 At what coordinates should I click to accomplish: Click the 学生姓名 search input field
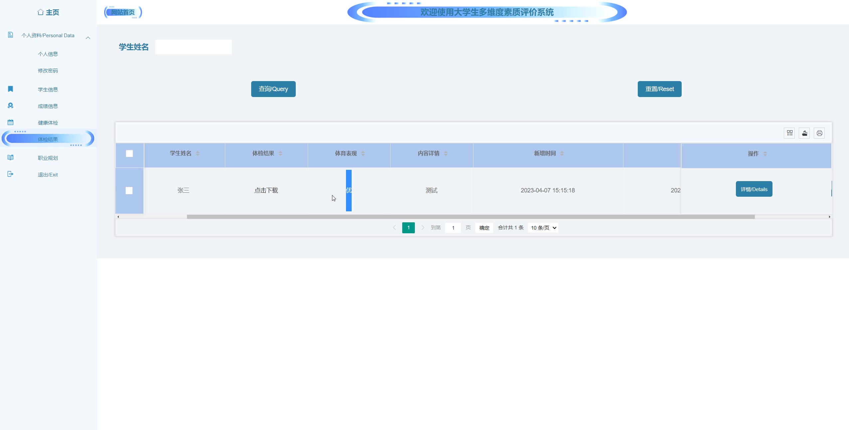pos(193,47)
